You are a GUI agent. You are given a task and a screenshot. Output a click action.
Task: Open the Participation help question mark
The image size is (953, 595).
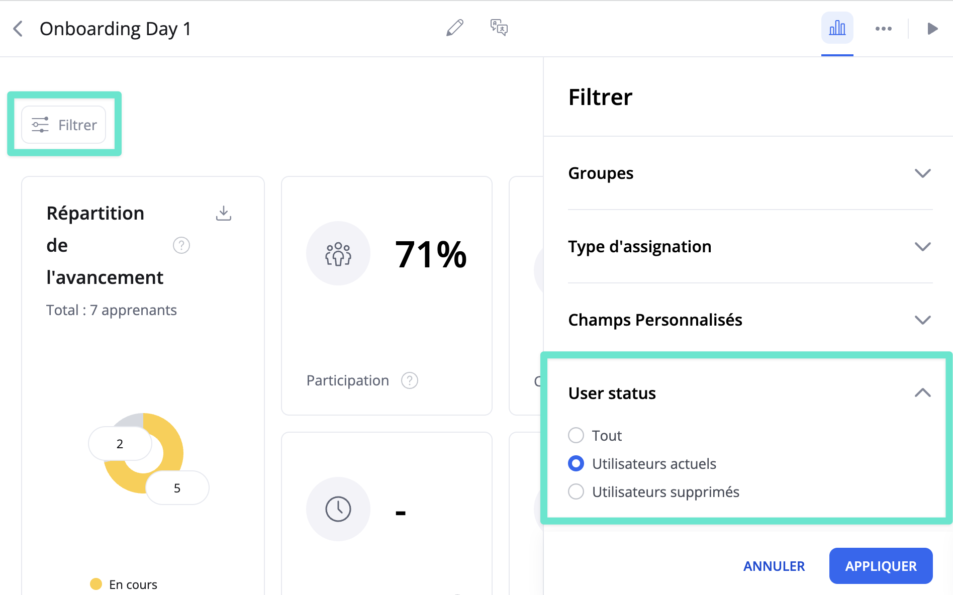pyautogui.click(x=410, y=380)
